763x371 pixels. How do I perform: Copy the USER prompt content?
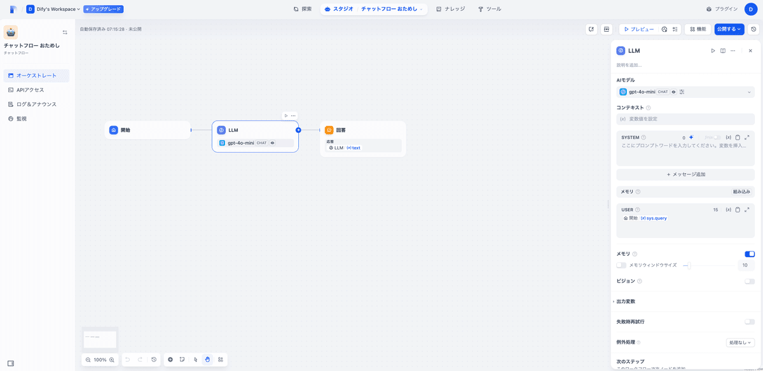[738, 209]
